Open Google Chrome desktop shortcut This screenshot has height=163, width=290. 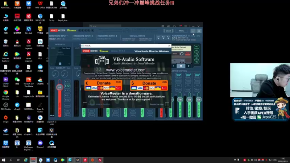pos(5,95)
